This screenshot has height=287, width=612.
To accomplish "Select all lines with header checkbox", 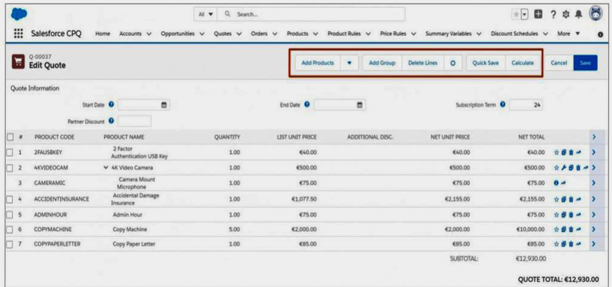I will pyautogui.click(x=11, y=137).
